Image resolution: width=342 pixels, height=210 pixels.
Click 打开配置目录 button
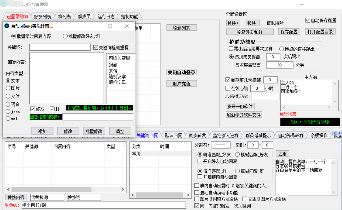click(x=320, y=32)
